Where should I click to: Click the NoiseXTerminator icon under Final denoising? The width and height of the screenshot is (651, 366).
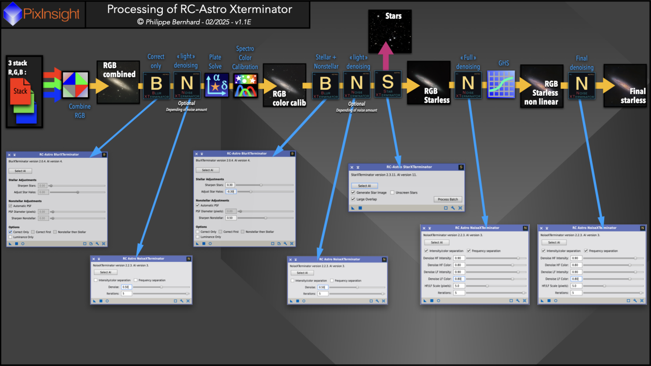[581, 85]
